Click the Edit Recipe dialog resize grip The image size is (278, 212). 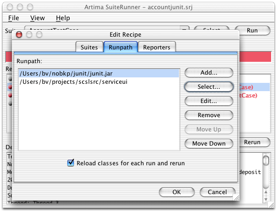237,197
